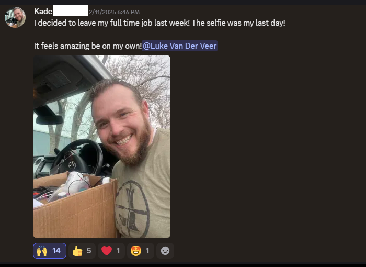Click the message text about leaving job
Screen dimensions: 366x267
pyautogui.click(x=159, y=23)
